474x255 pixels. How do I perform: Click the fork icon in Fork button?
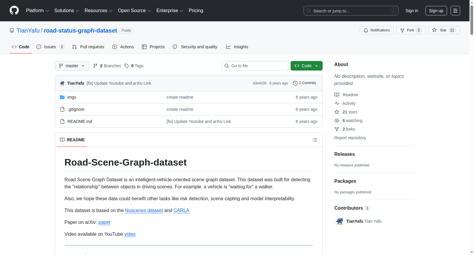tap(402, 30)
